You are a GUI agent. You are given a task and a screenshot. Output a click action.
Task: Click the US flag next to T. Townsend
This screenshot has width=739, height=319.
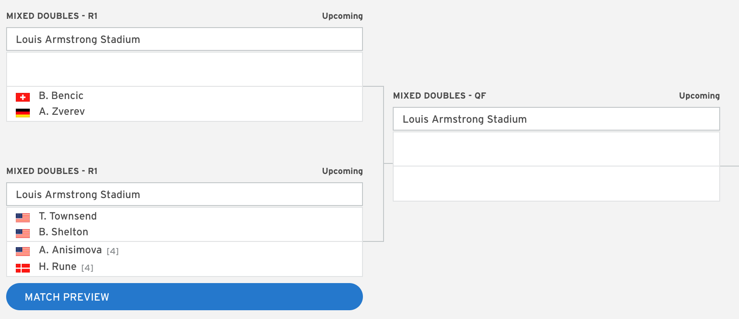[23, 217]
